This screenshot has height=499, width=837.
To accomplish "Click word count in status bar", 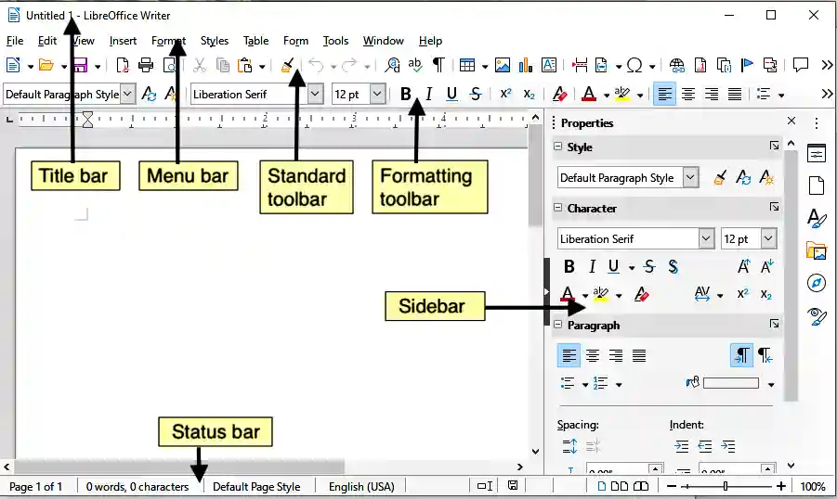I will [137, 487].
